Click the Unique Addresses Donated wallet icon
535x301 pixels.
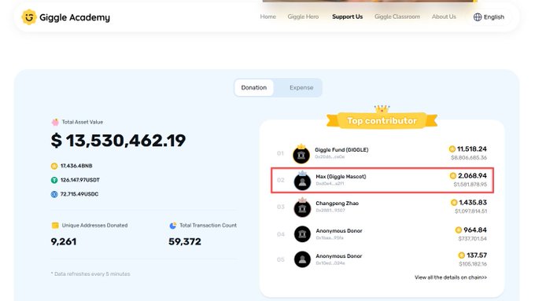(55, 226)
